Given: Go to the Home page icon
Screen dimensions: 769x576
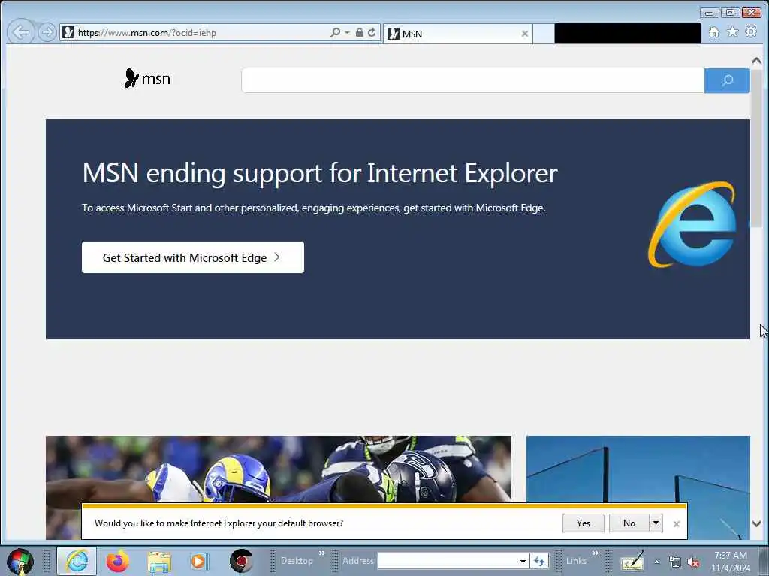Looking at the screenshot, I should [714, 32].
